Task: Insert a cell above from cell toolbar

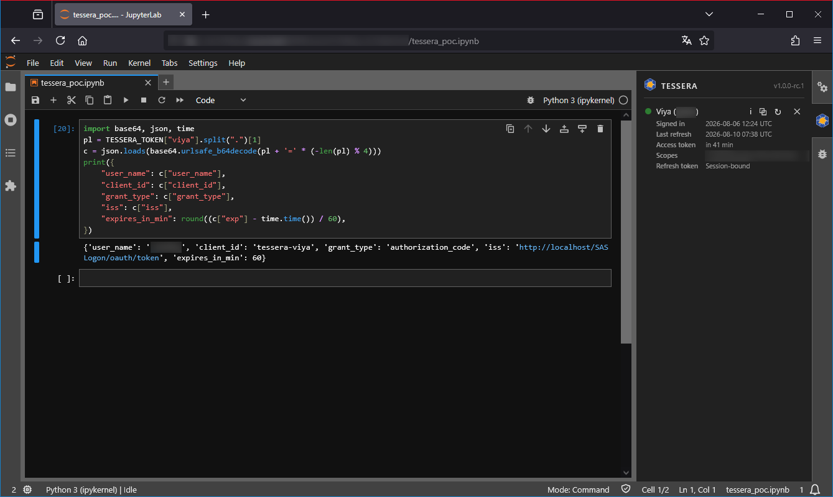Action: (564, 129)
